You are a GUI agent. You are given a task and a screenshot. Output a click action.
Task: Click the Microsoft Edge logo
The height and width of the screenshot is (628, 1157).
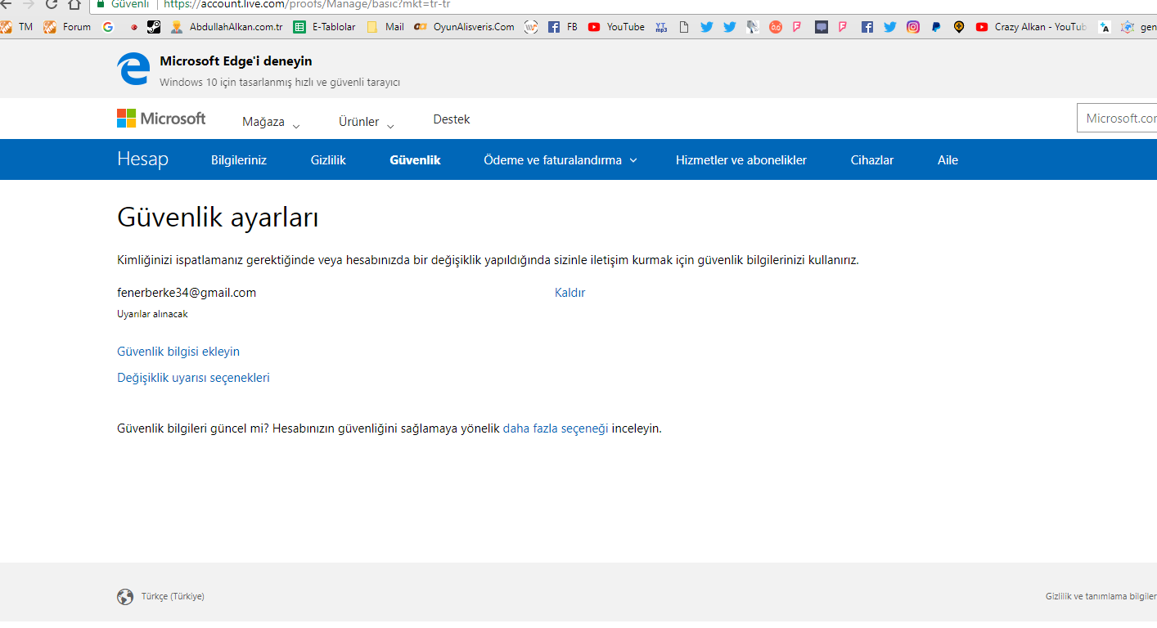pyautogui.click(x=133, y=69)
